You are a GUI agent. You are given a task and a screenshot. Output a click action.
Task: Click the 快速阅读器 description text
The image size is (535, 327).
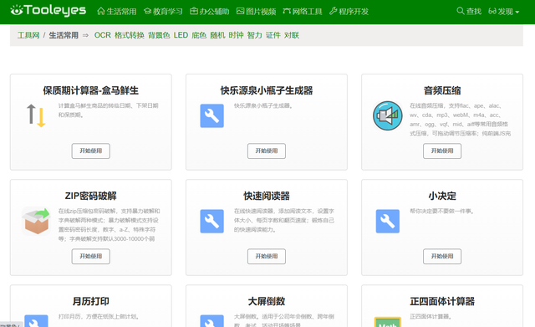(x=284, y=221)
